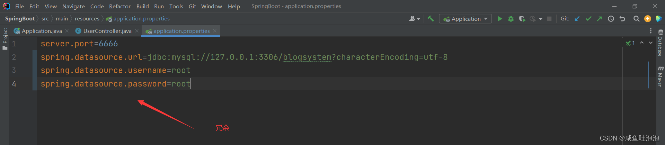Show Git history clock icon
Screen dimensions: 665x145
(611, 19)
